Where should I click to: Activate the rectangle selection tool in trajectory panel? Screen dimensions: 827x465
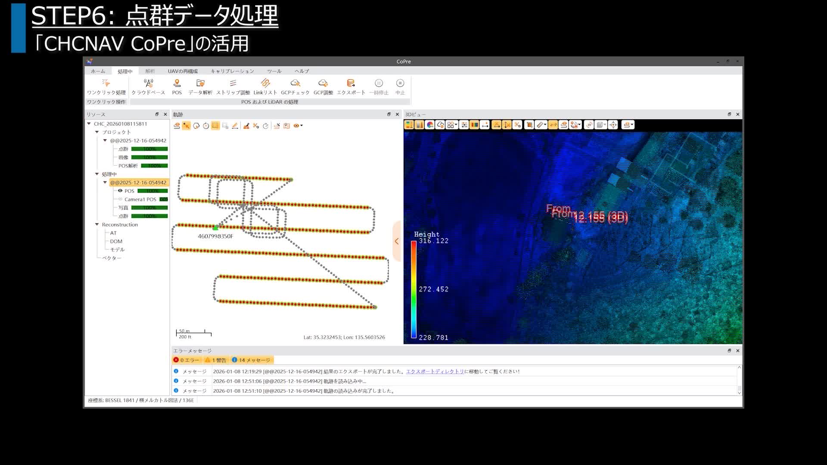point(215,126)
